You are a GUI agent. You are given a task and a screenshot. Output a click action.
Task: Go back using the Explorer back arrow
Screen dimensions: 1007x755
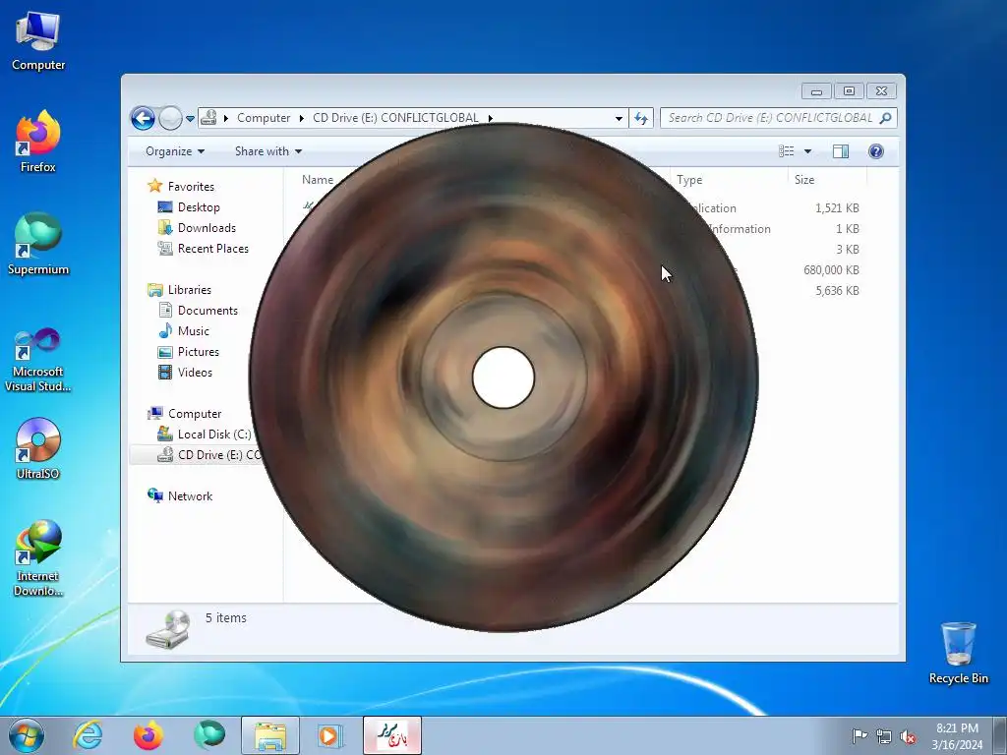coord(143,118)
